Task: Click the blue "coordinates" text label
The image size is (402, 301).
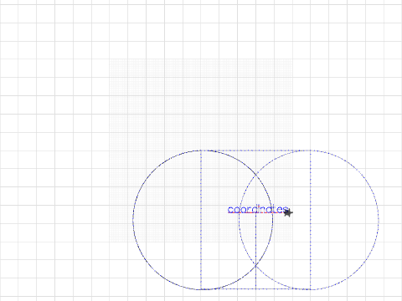Action: coord(257,209)
